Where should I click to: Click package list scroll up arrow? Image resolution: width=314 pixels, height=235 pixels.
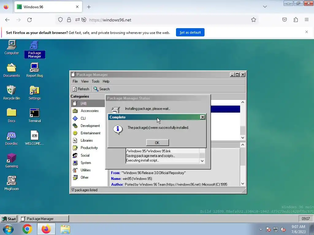coord(243,102)
